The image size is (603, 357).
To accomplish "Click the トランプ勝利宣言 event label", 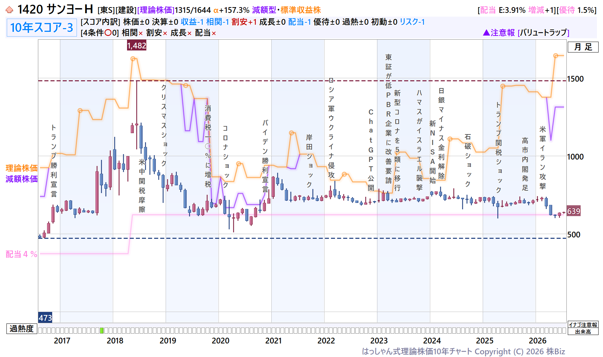I will coord(54,161).
